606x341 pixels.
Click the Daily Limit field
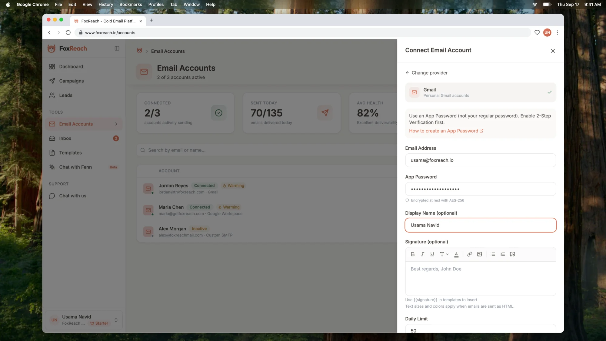(480, 329)
